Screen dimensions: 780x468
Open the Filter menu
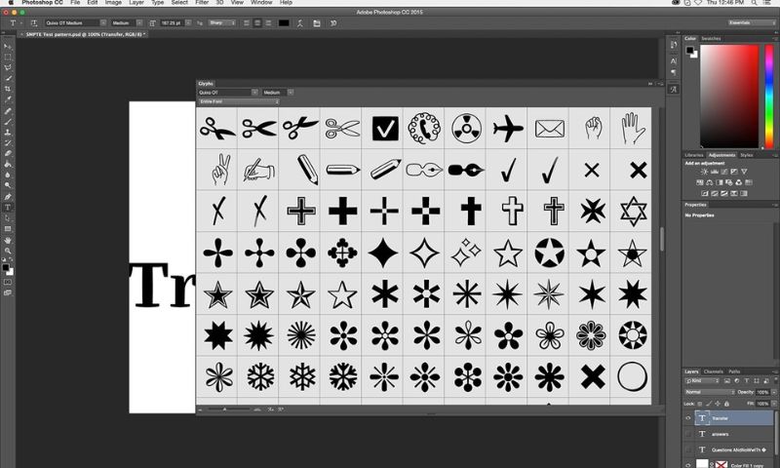(202, 3)
